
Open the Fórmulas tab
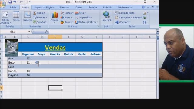tap(64, 8)
